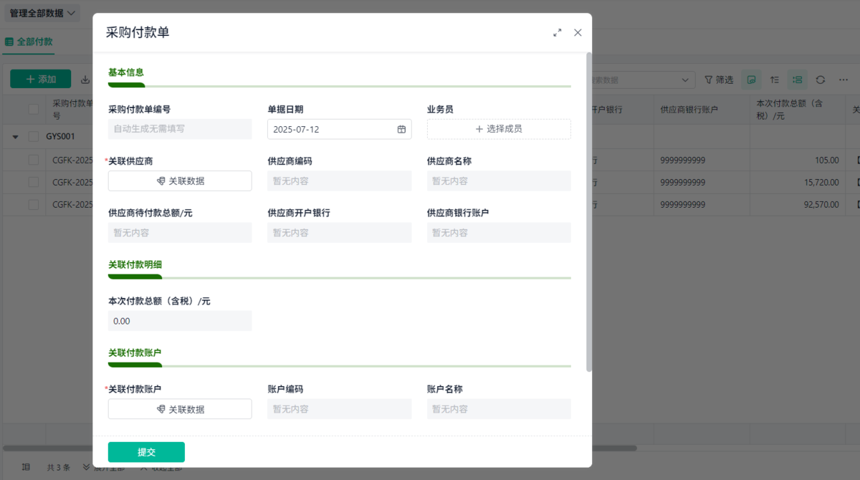Check the GYS001 group checkbox
The height and width of the screenshot is (480, 860).
tap(34, 136)
